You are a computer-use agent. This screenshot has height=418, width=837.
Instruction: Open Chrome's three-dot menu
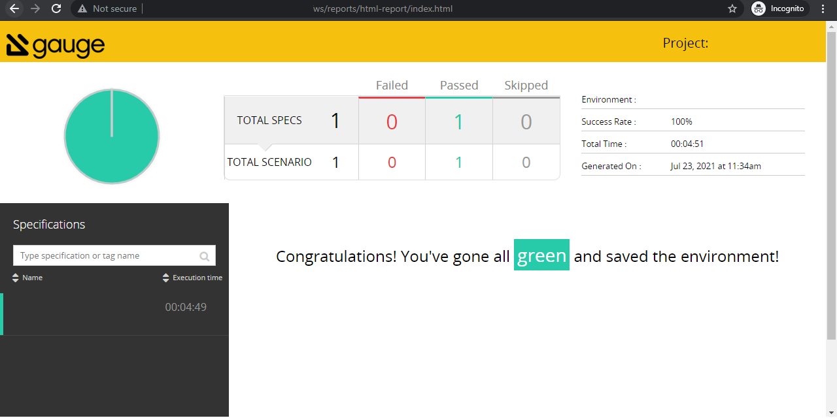click(822, 9)
